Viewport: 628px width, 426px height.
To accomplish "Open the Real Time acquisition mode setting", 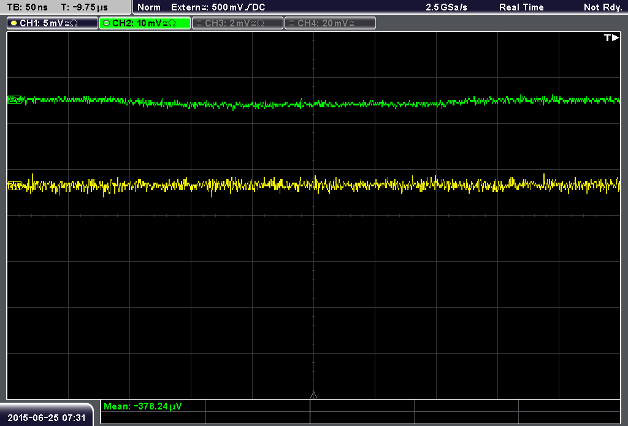I will (521, 7).
